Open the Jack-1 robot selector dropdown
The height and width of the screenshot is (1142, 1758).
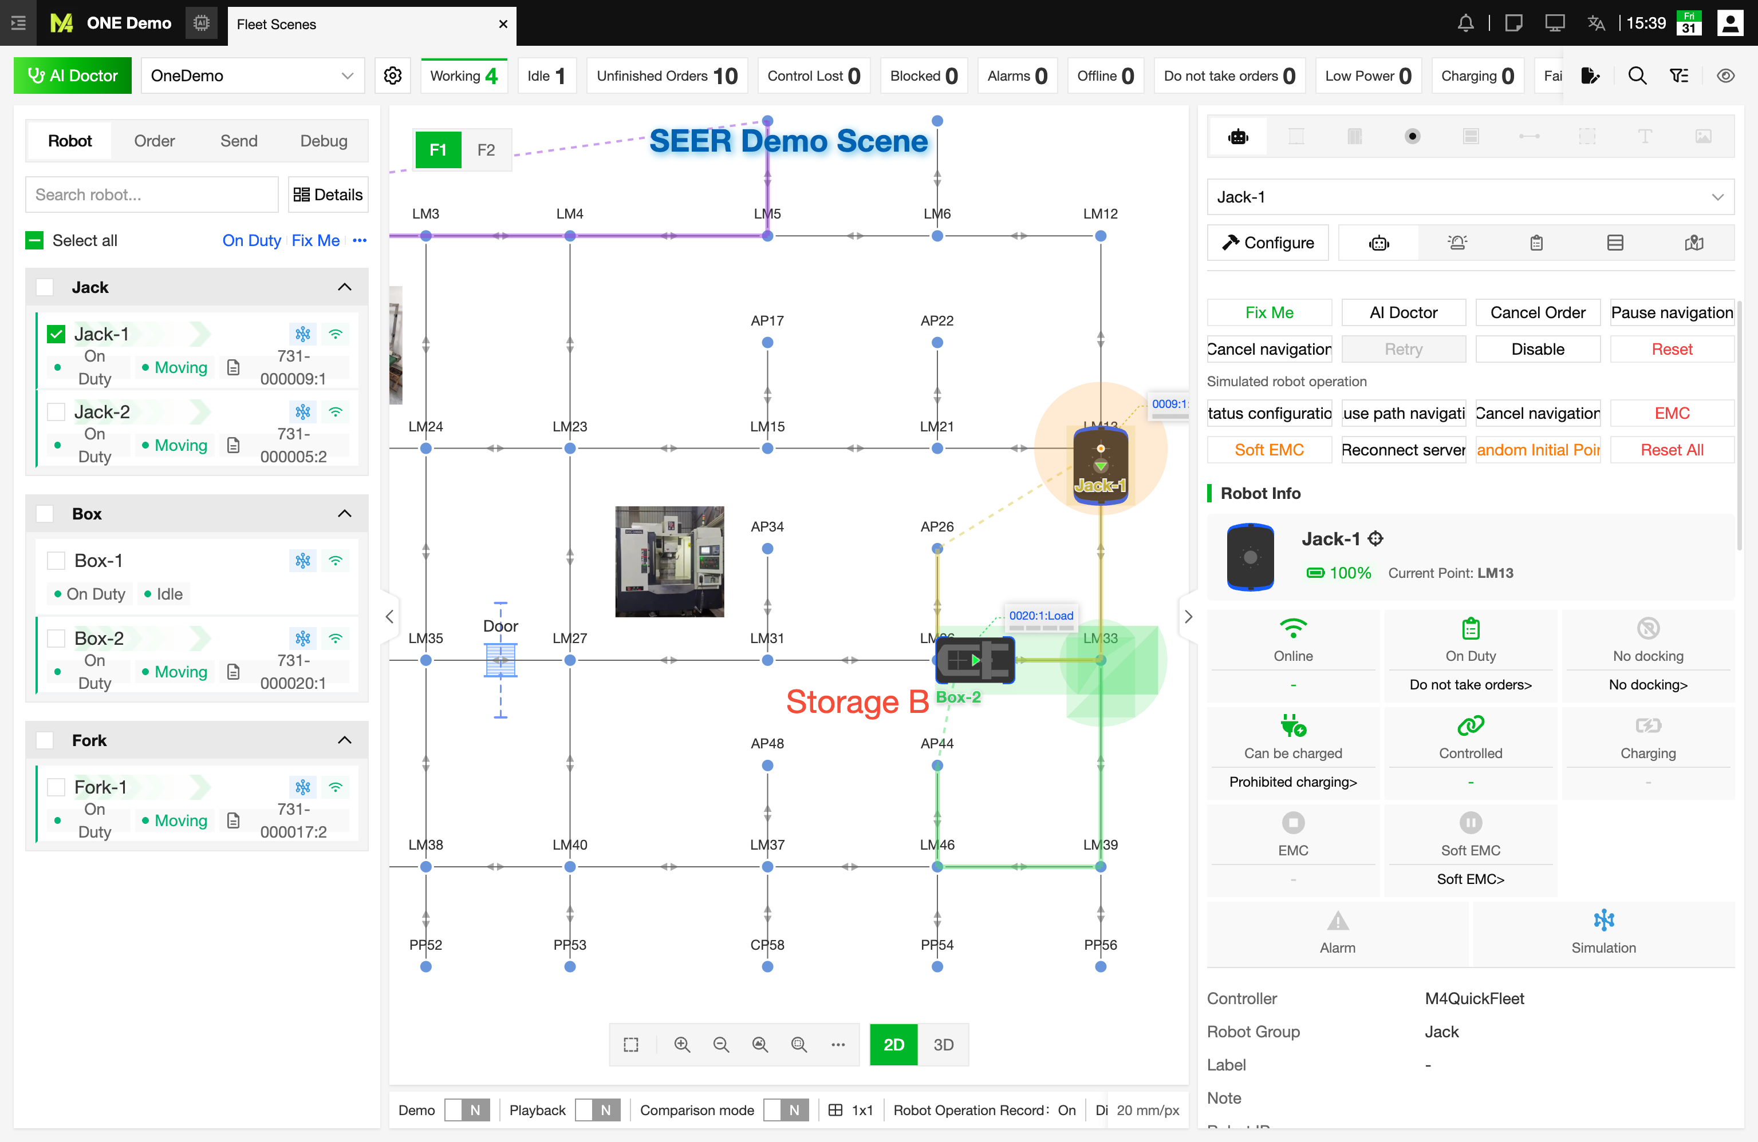pos(1470,197)
